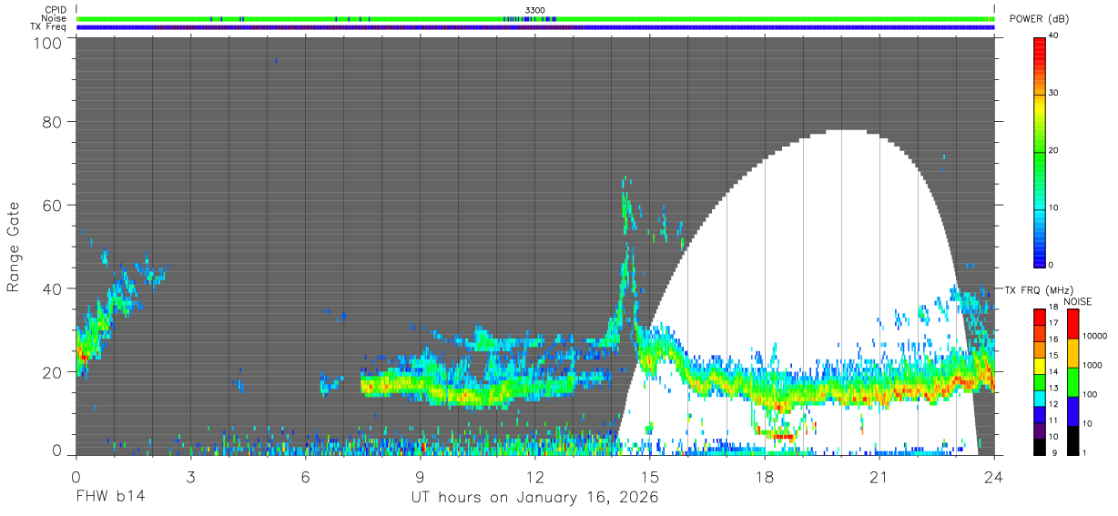
Task: Click the Range Gate tick label '20'
Action: pos(52,372)
